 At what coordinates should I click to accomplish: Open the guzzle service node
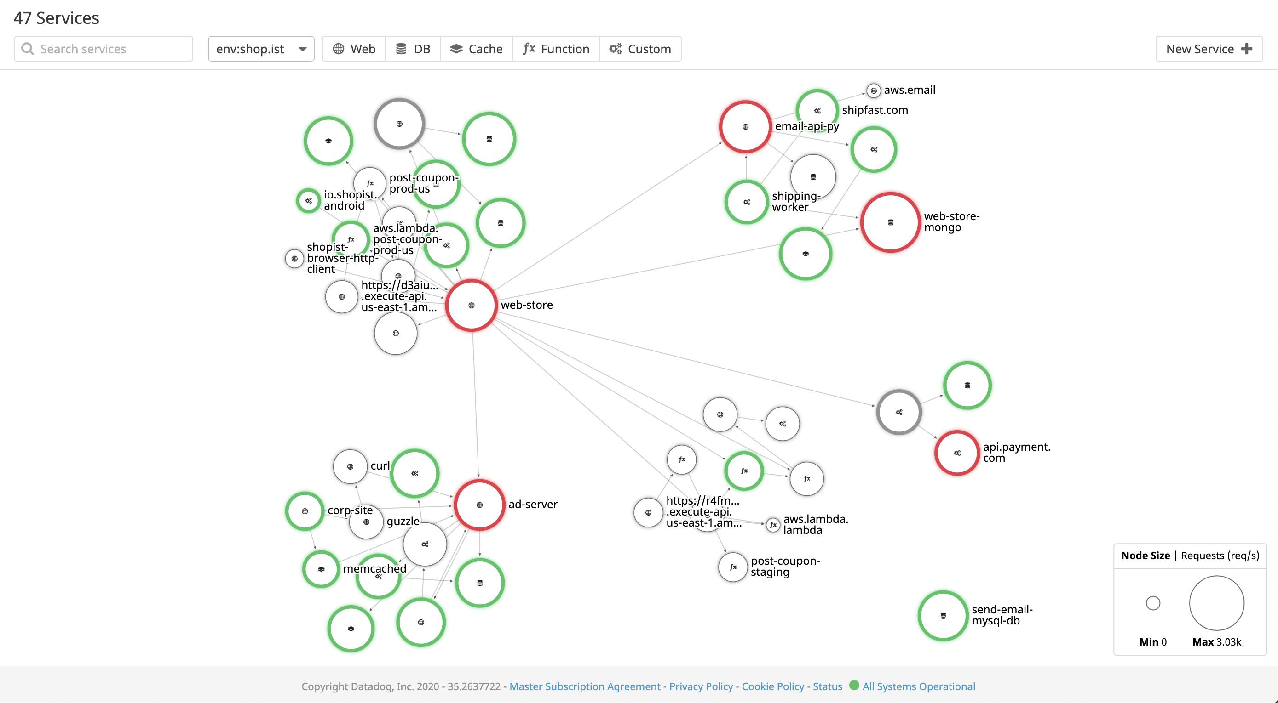point(366,521)
